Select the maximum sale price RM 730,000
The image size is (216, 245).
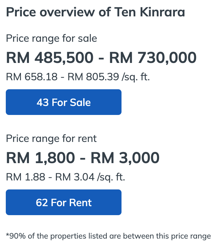[153, 58]
